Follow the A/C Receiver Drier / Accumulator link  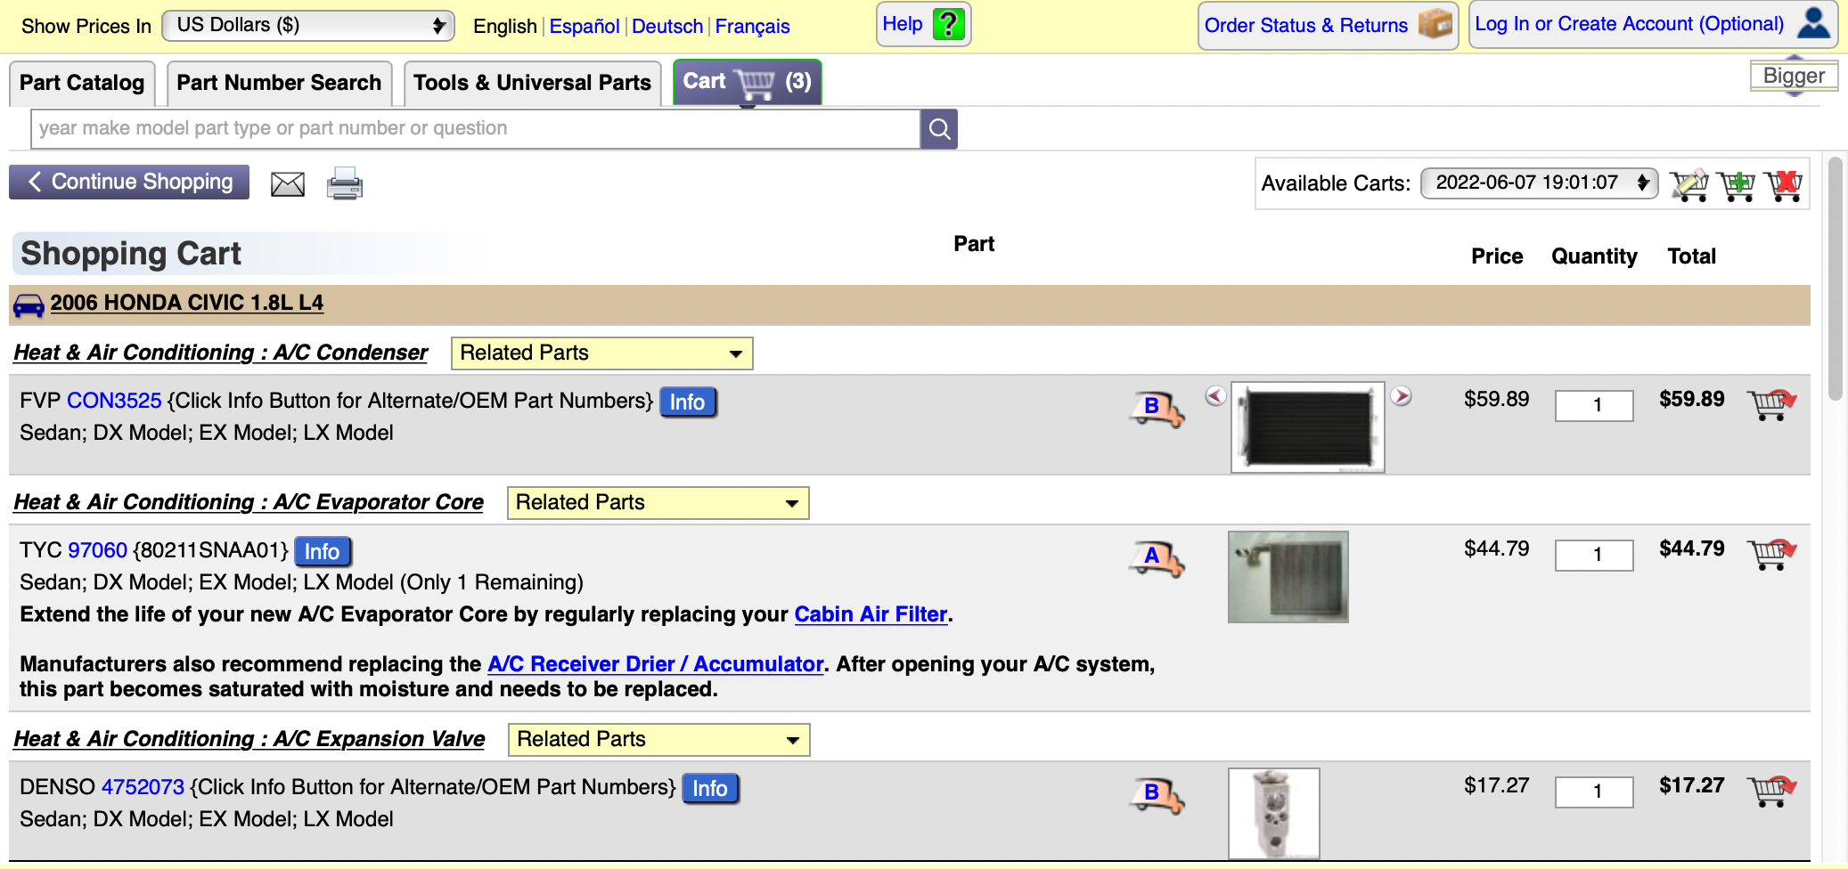click(655, 664)
